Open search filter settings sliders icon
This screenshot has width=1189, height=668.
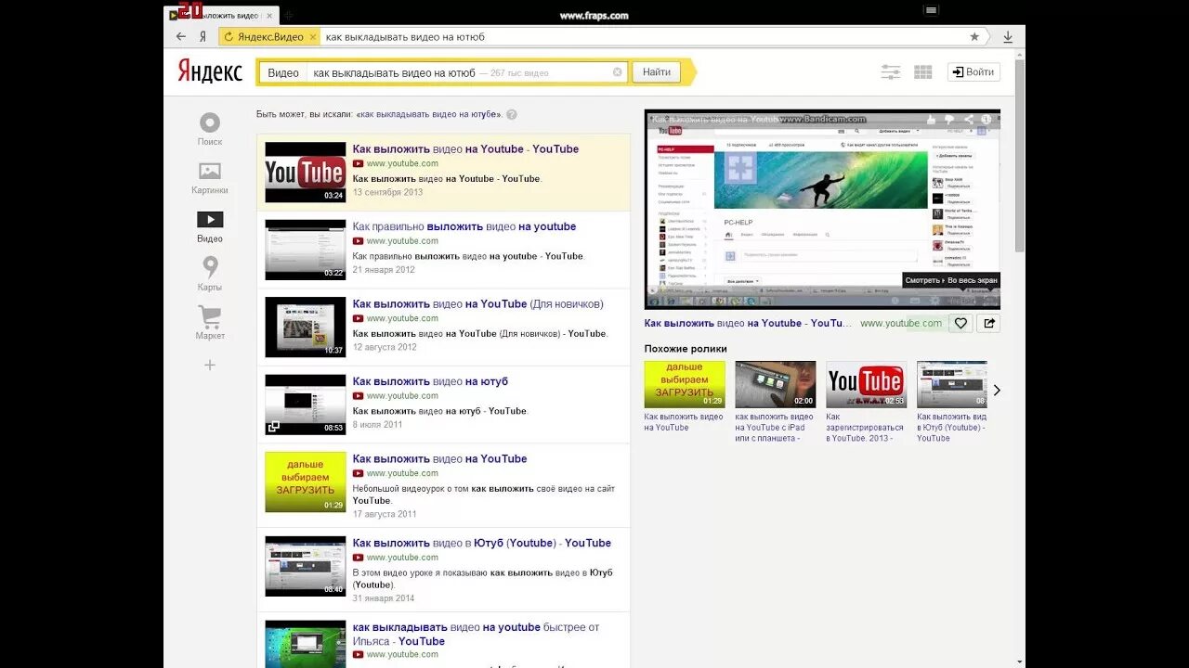point(891,71)
